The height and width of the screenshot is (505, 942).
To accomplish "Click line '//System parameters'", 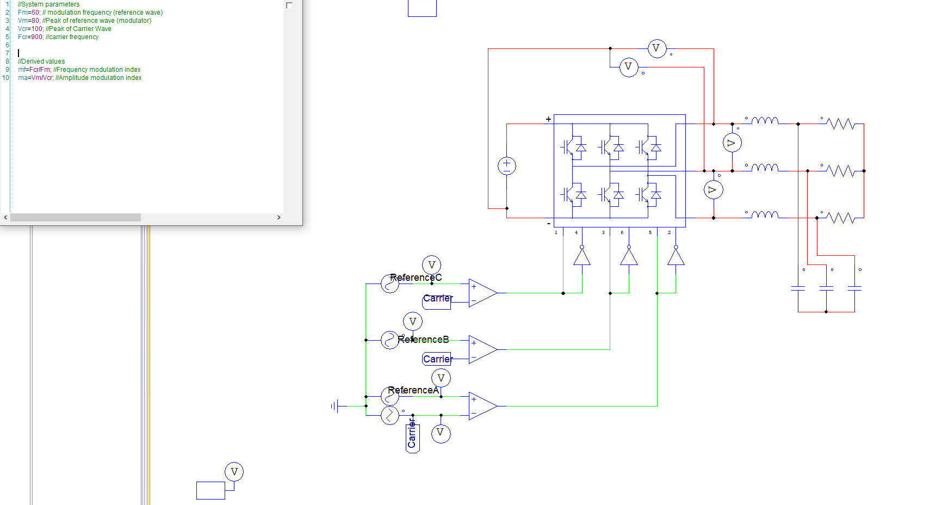I will click(x=48, y=4).
